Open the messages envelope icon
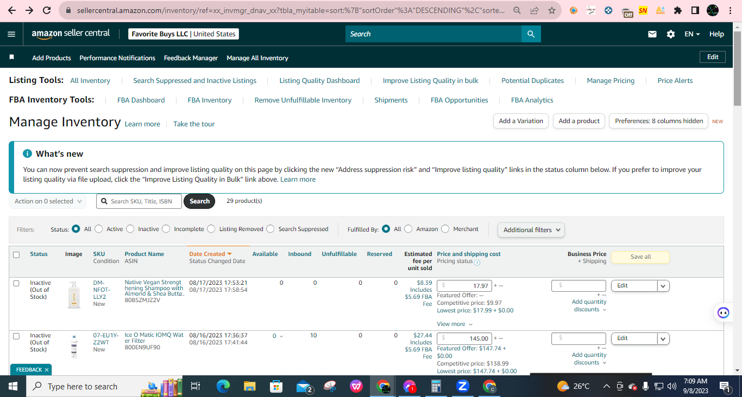 coord(652,34)
